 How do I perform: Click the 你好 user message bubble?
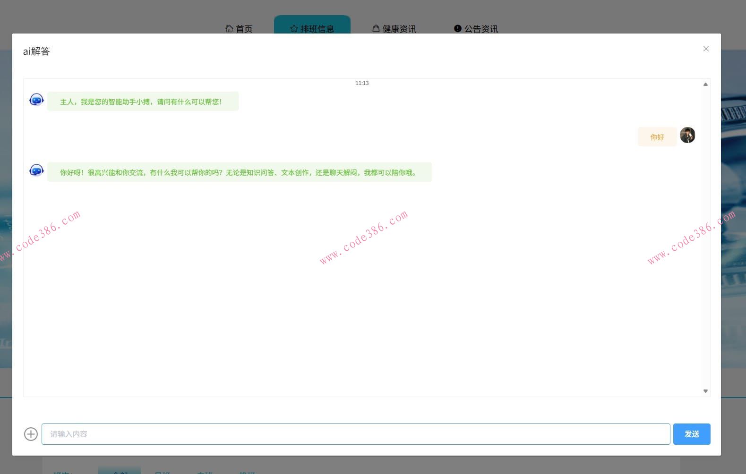(x=657, y=137)
